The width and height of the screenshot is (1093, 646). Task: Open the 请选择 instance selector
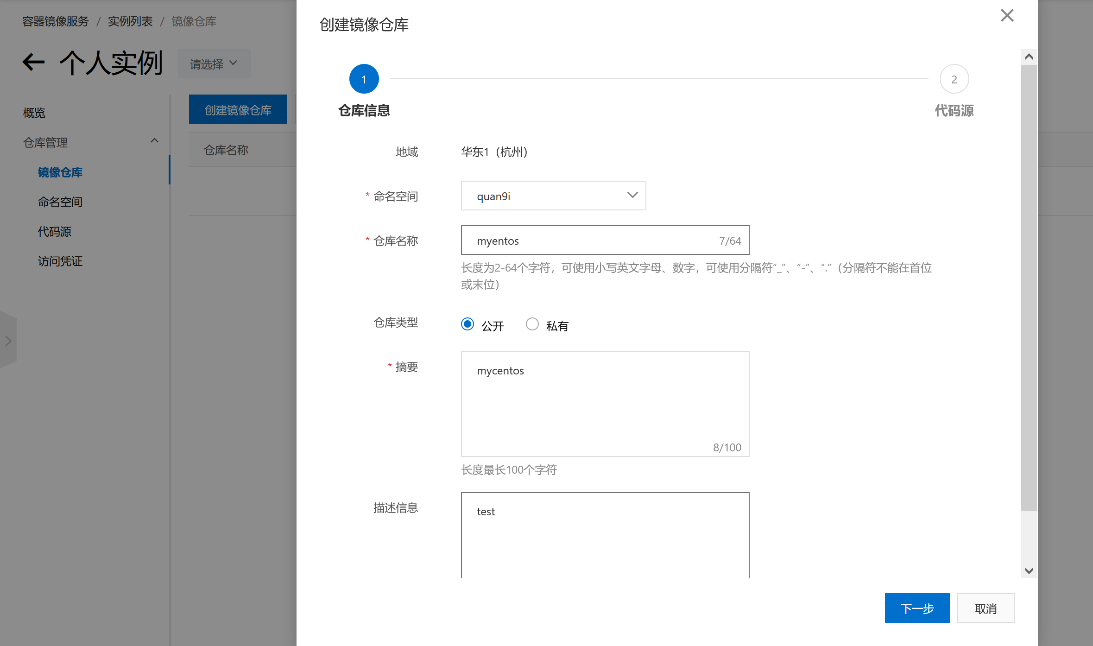pos(214,63)
